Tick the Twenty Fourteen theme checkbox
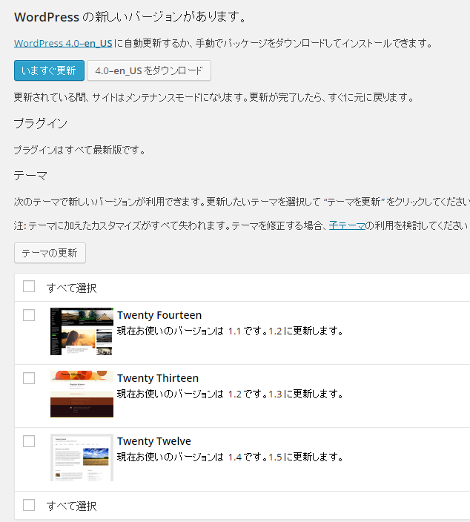The image size is (470, 522). click(29, 315)
